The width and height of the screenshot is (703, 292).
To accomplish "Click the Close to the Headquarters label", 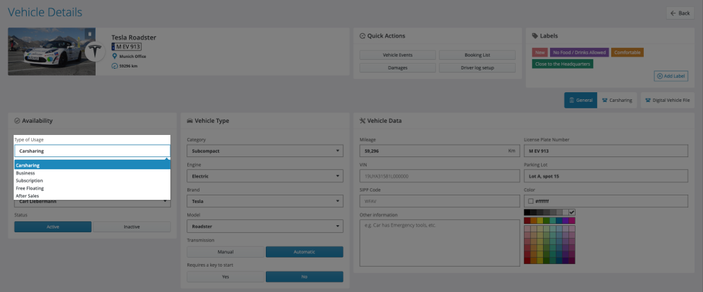I will tap(563, 64).
